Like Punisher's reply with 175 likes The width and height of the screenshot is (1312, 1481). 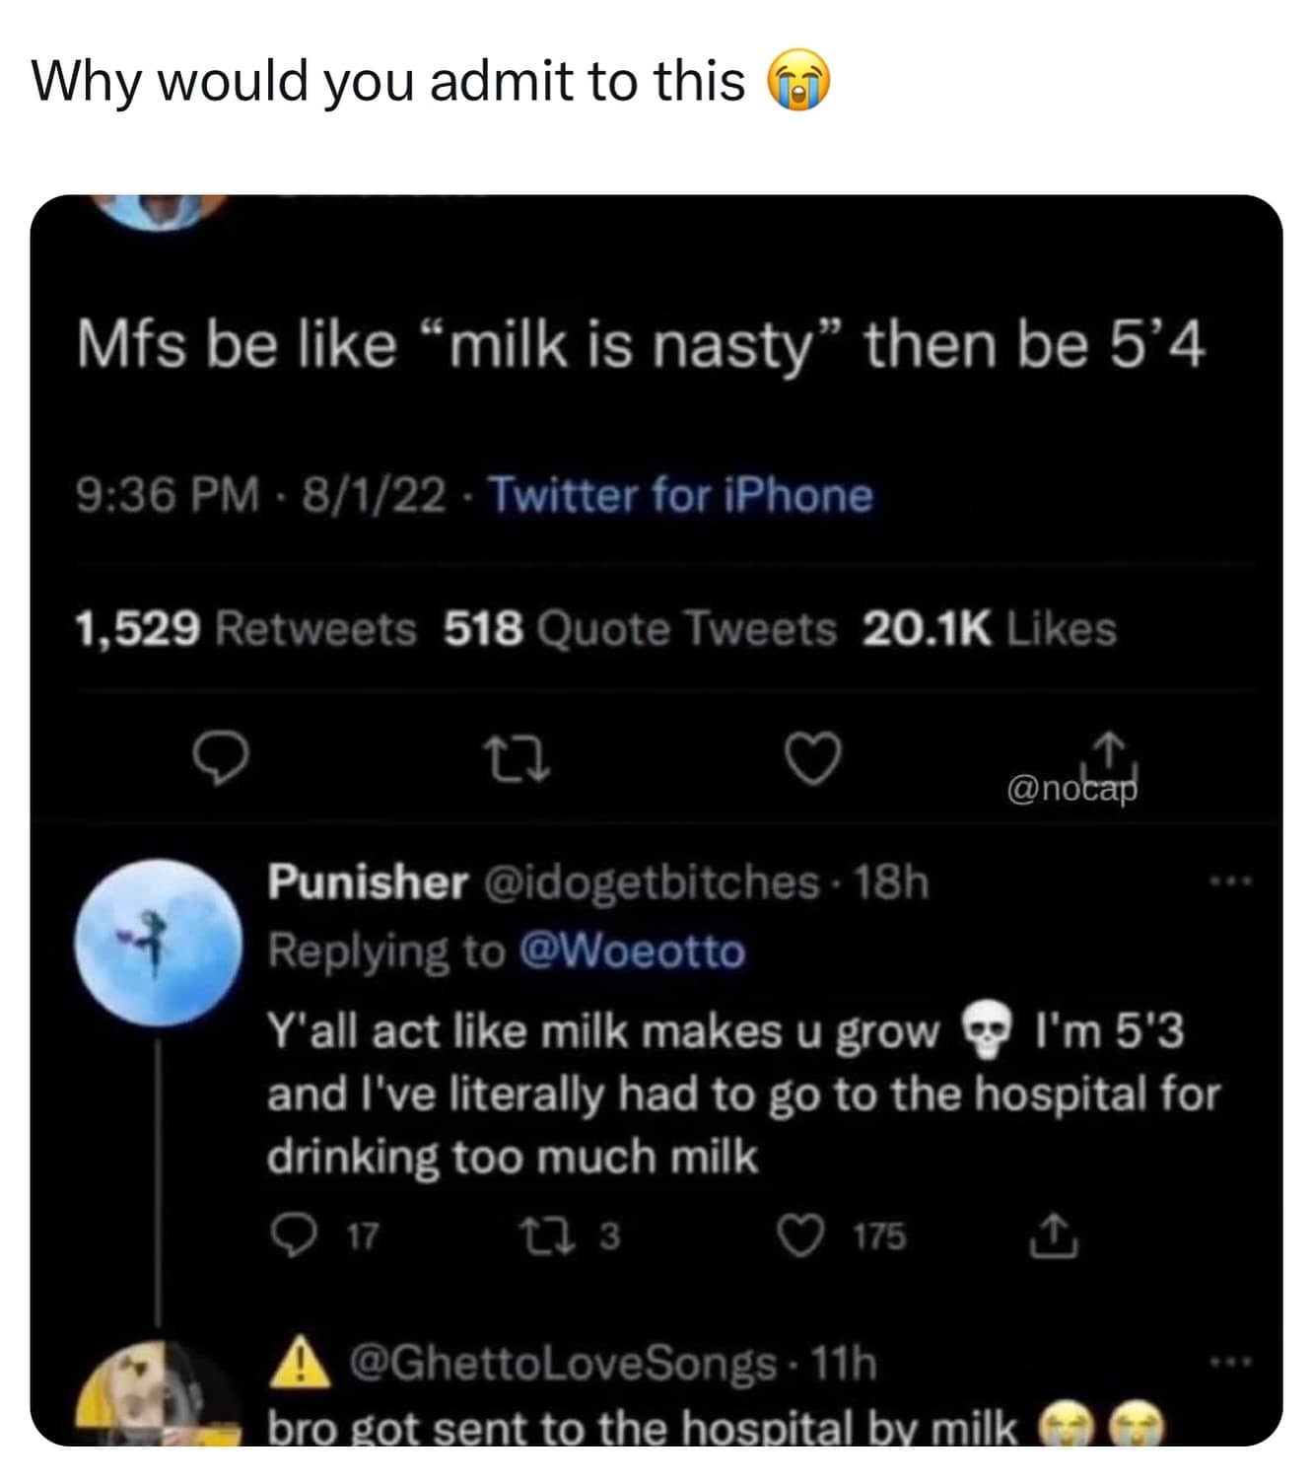[x=800, y=1236]
